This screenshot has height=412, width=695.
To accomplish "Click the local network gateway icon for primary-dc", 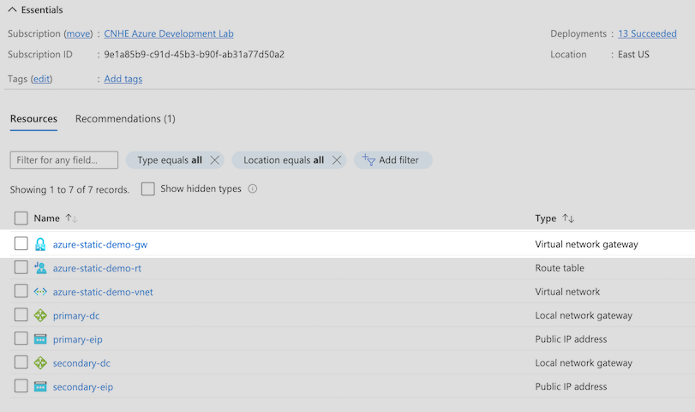I will coord(40,315).
